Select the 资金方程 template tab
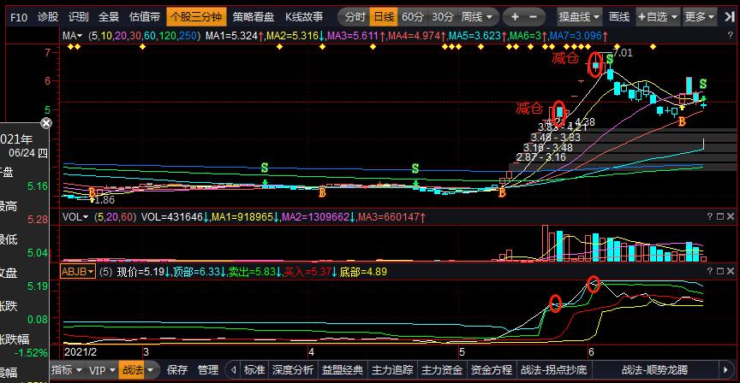The image size is (740, 383). (x=492, y=370)
